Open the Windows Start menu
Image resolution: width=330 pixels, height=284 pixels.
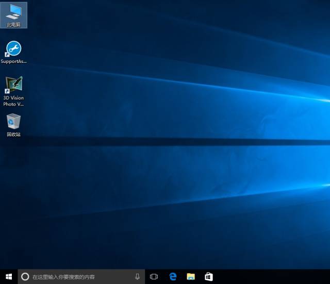[x=9, y=277]
